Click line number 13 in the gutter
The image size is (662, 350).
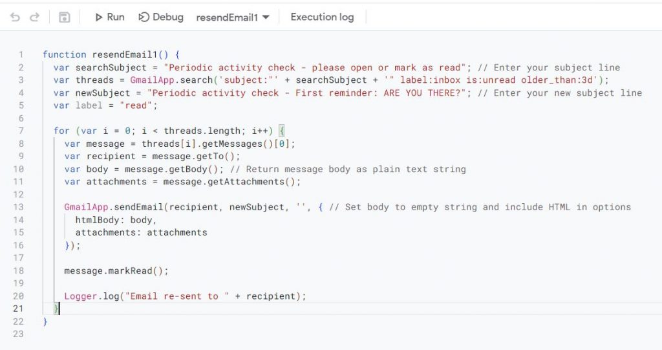[18, 207]
